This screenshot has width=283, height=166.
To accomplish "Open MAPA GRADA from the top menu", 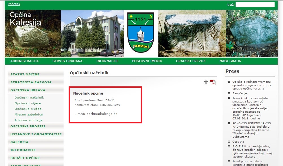I will point(230,61).
